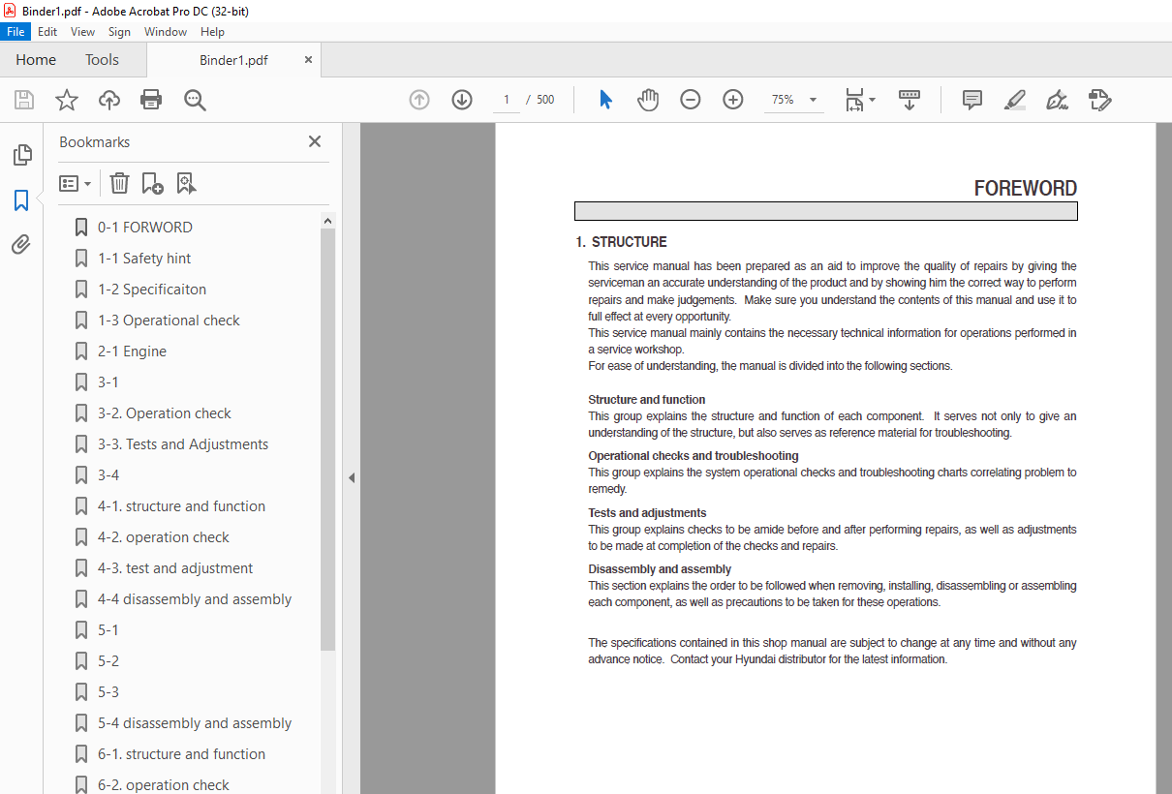This screenshot has height=794, width=1172.
Task: Open bookmark 4-1. structure and function
Action: tap(181, 506)
